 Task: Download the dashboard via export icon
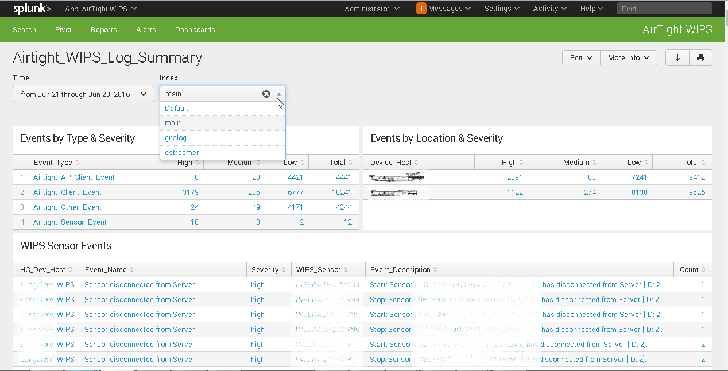(x=677, y=57)
